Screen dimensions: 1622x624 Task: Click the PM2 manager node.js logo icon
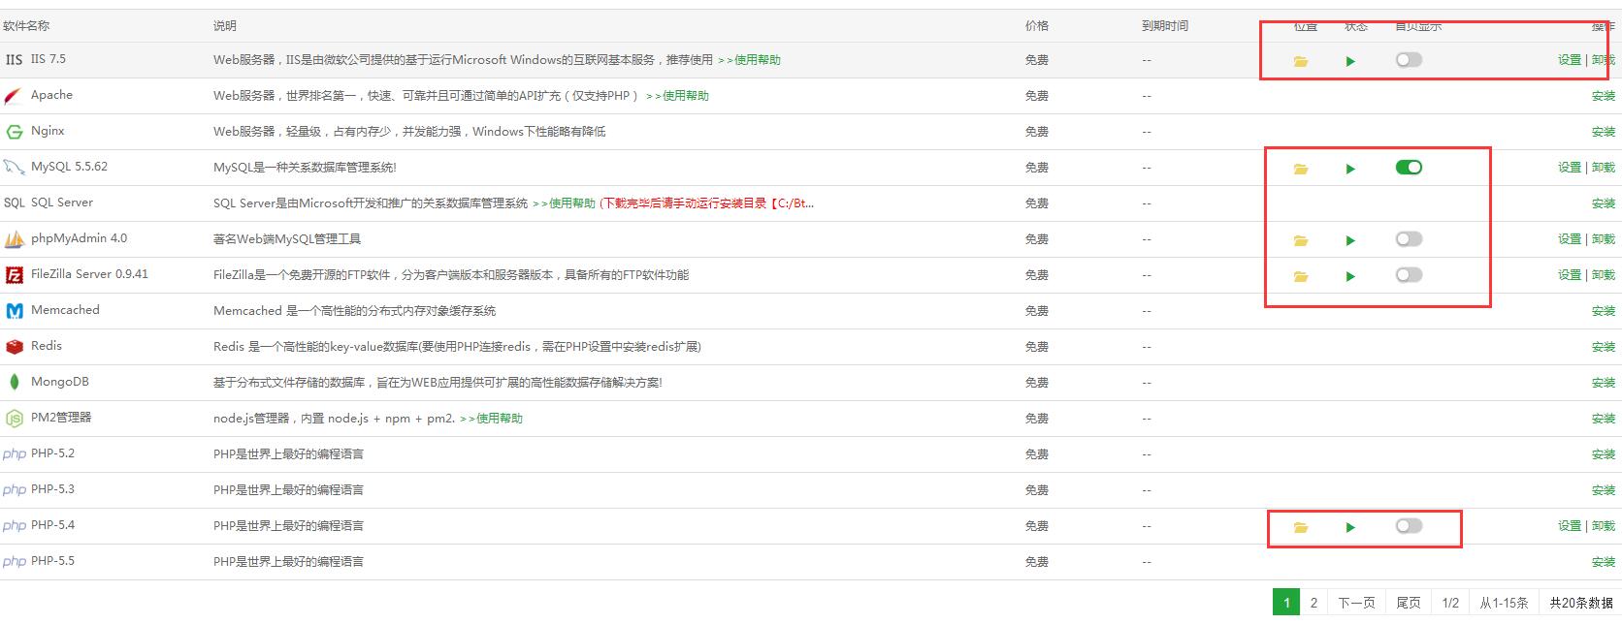click(14, 419)
